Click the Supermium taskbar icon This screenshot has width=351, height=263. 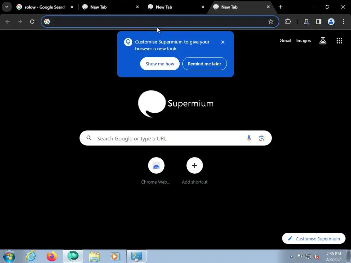[x=73, y=256]
